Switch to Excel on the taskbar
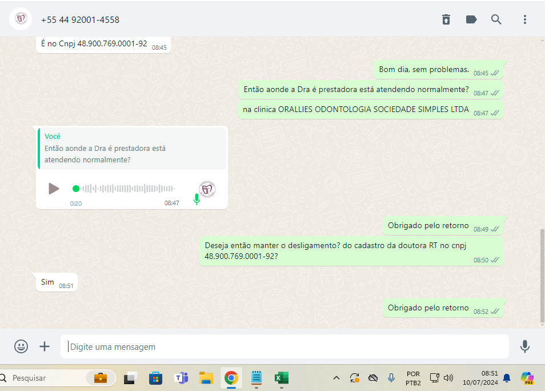This screenshot has width=545, height=391. click(x=282, y=378)
